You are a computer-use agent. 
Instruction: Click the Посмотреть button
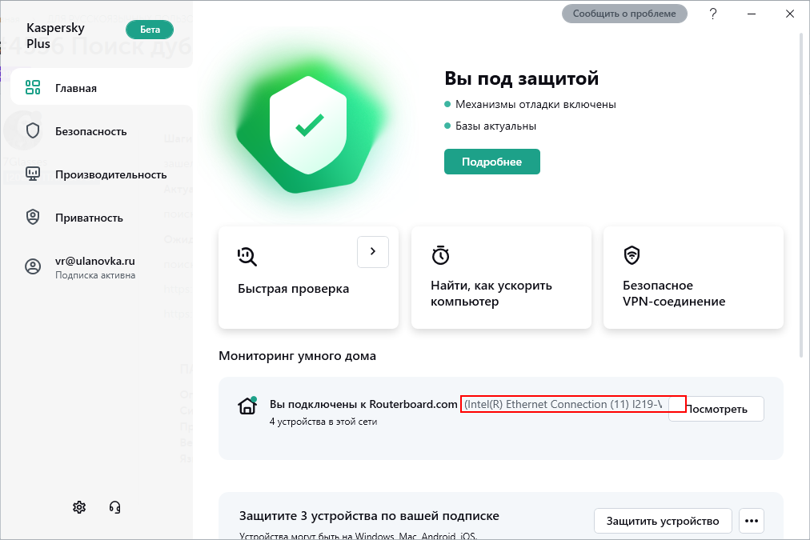point(716,409)
